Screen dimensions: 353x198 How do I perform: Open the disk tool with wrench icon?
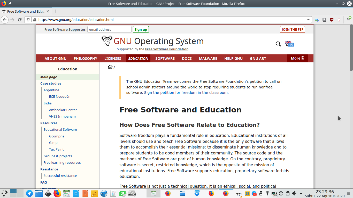click(132, 193)
